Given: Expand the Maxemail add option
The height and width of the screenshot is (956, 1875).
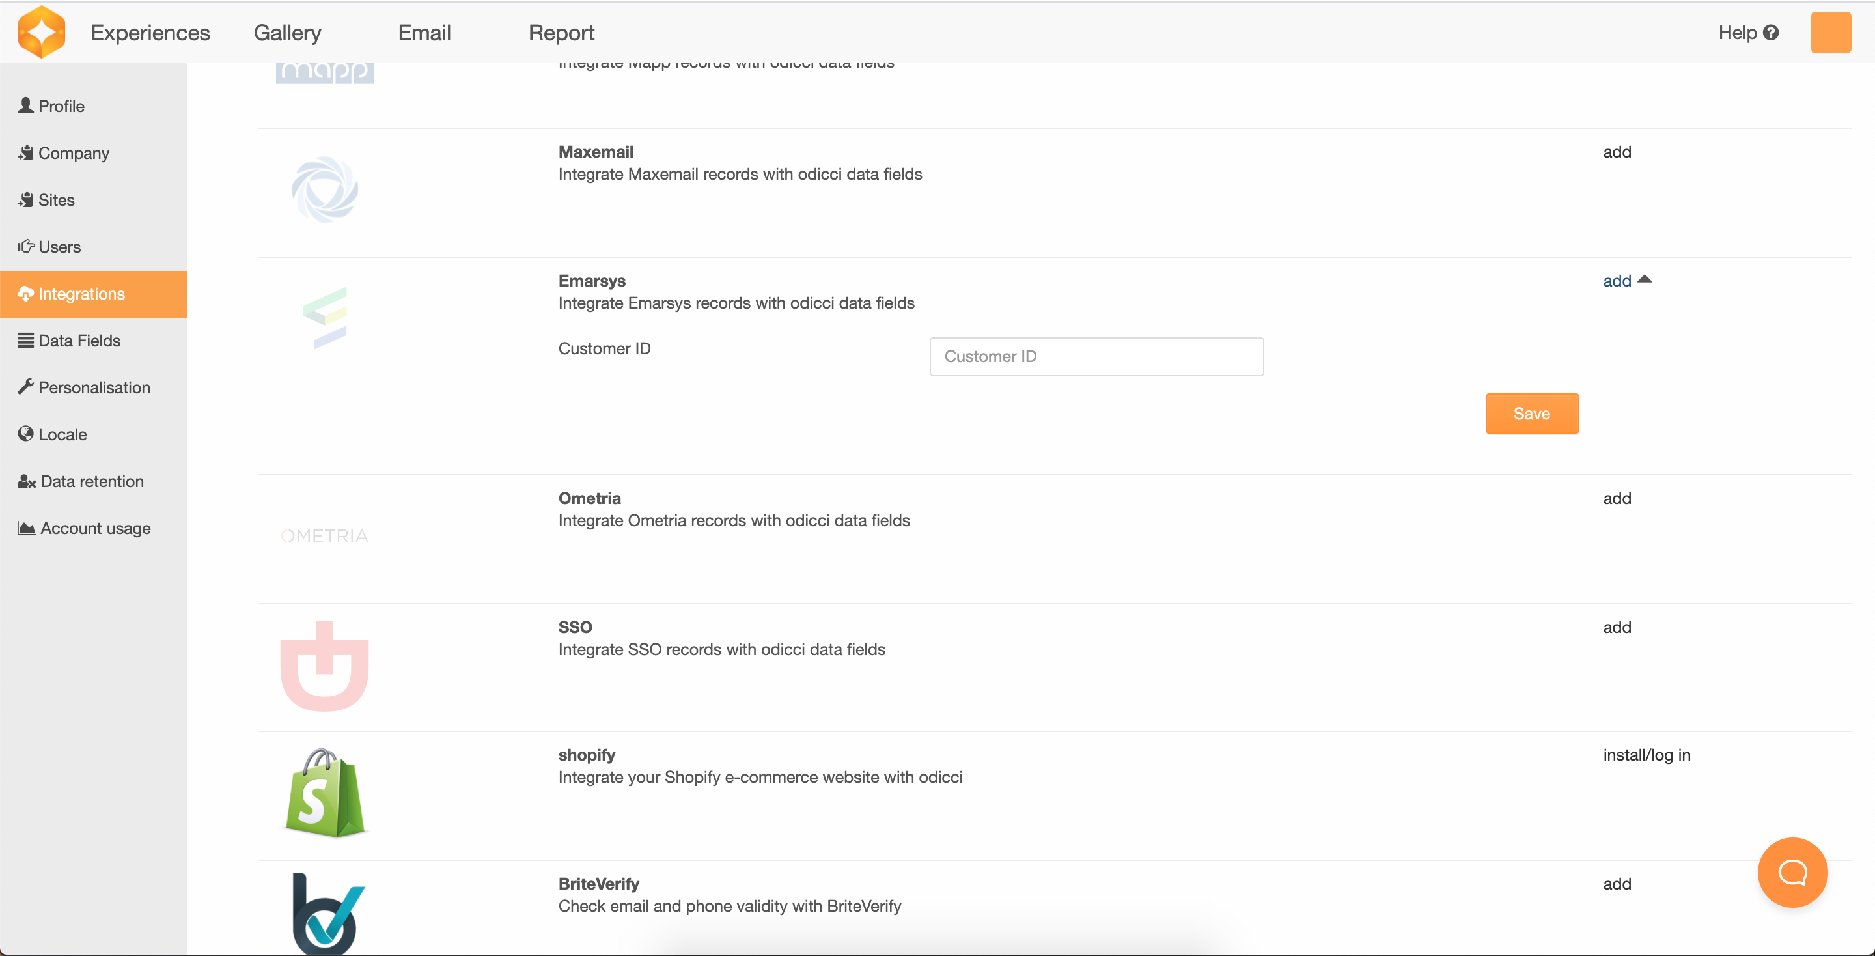Looking at the screenshot, I should (1617, 152).
